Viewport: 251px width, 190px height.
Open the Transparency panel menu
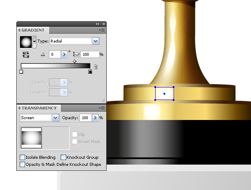click(102, 108)
